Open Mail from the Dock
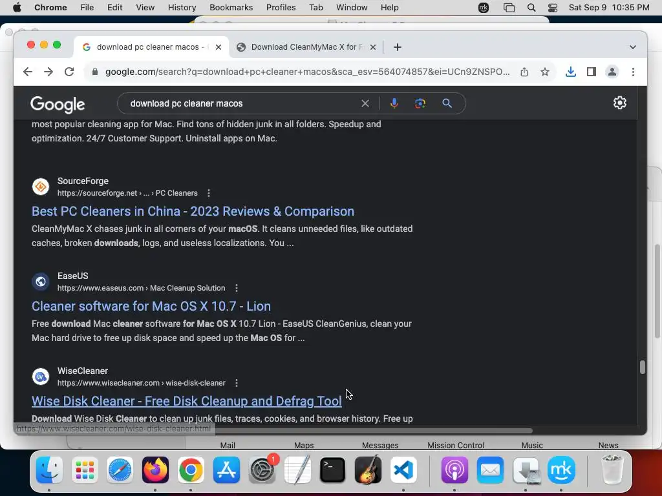This screenshot has width=662, height=496. coord(490,470)
